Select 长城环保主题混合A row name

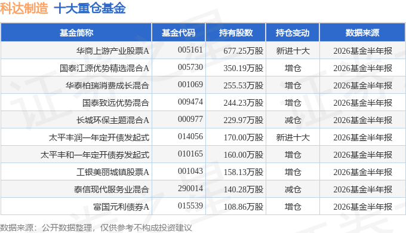113,120
